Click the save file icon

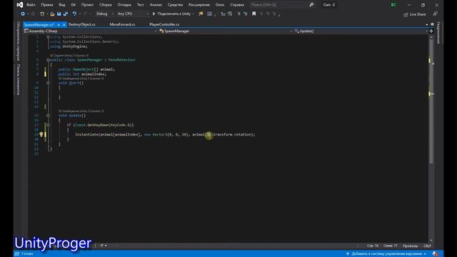[59, 14]
